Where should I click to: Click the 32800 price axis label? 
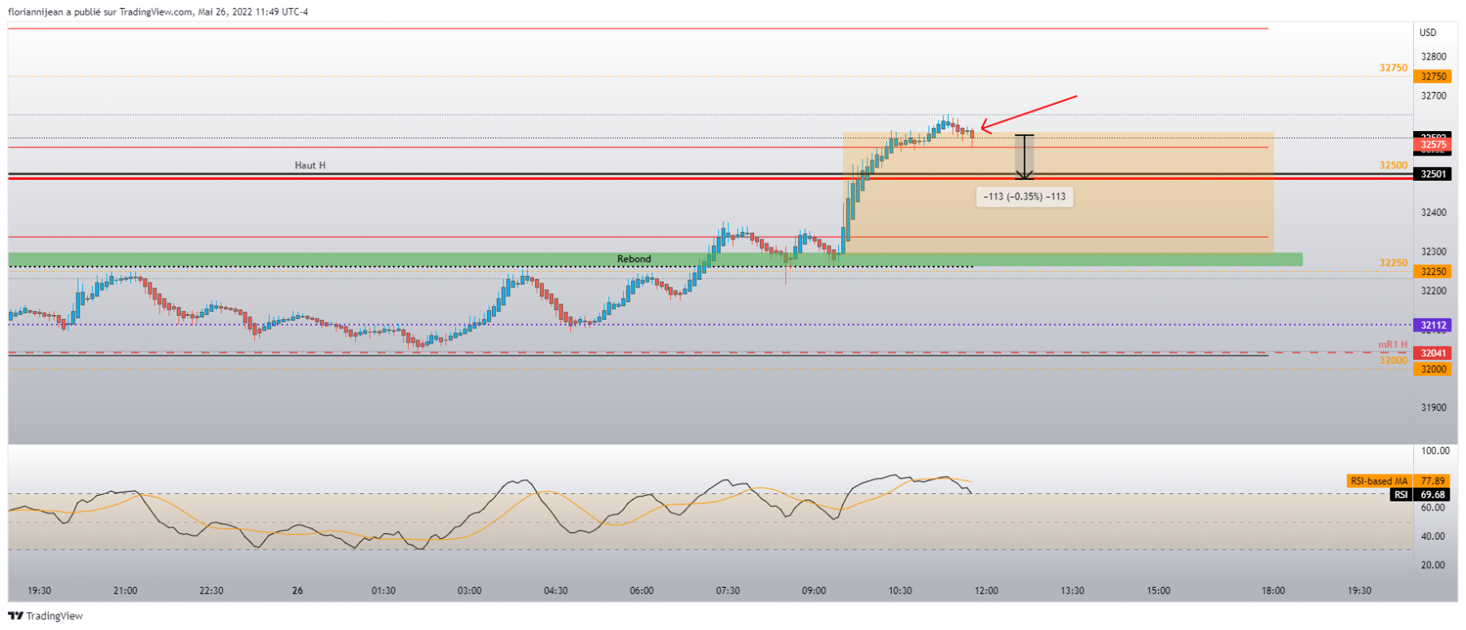click(1433, 57)
